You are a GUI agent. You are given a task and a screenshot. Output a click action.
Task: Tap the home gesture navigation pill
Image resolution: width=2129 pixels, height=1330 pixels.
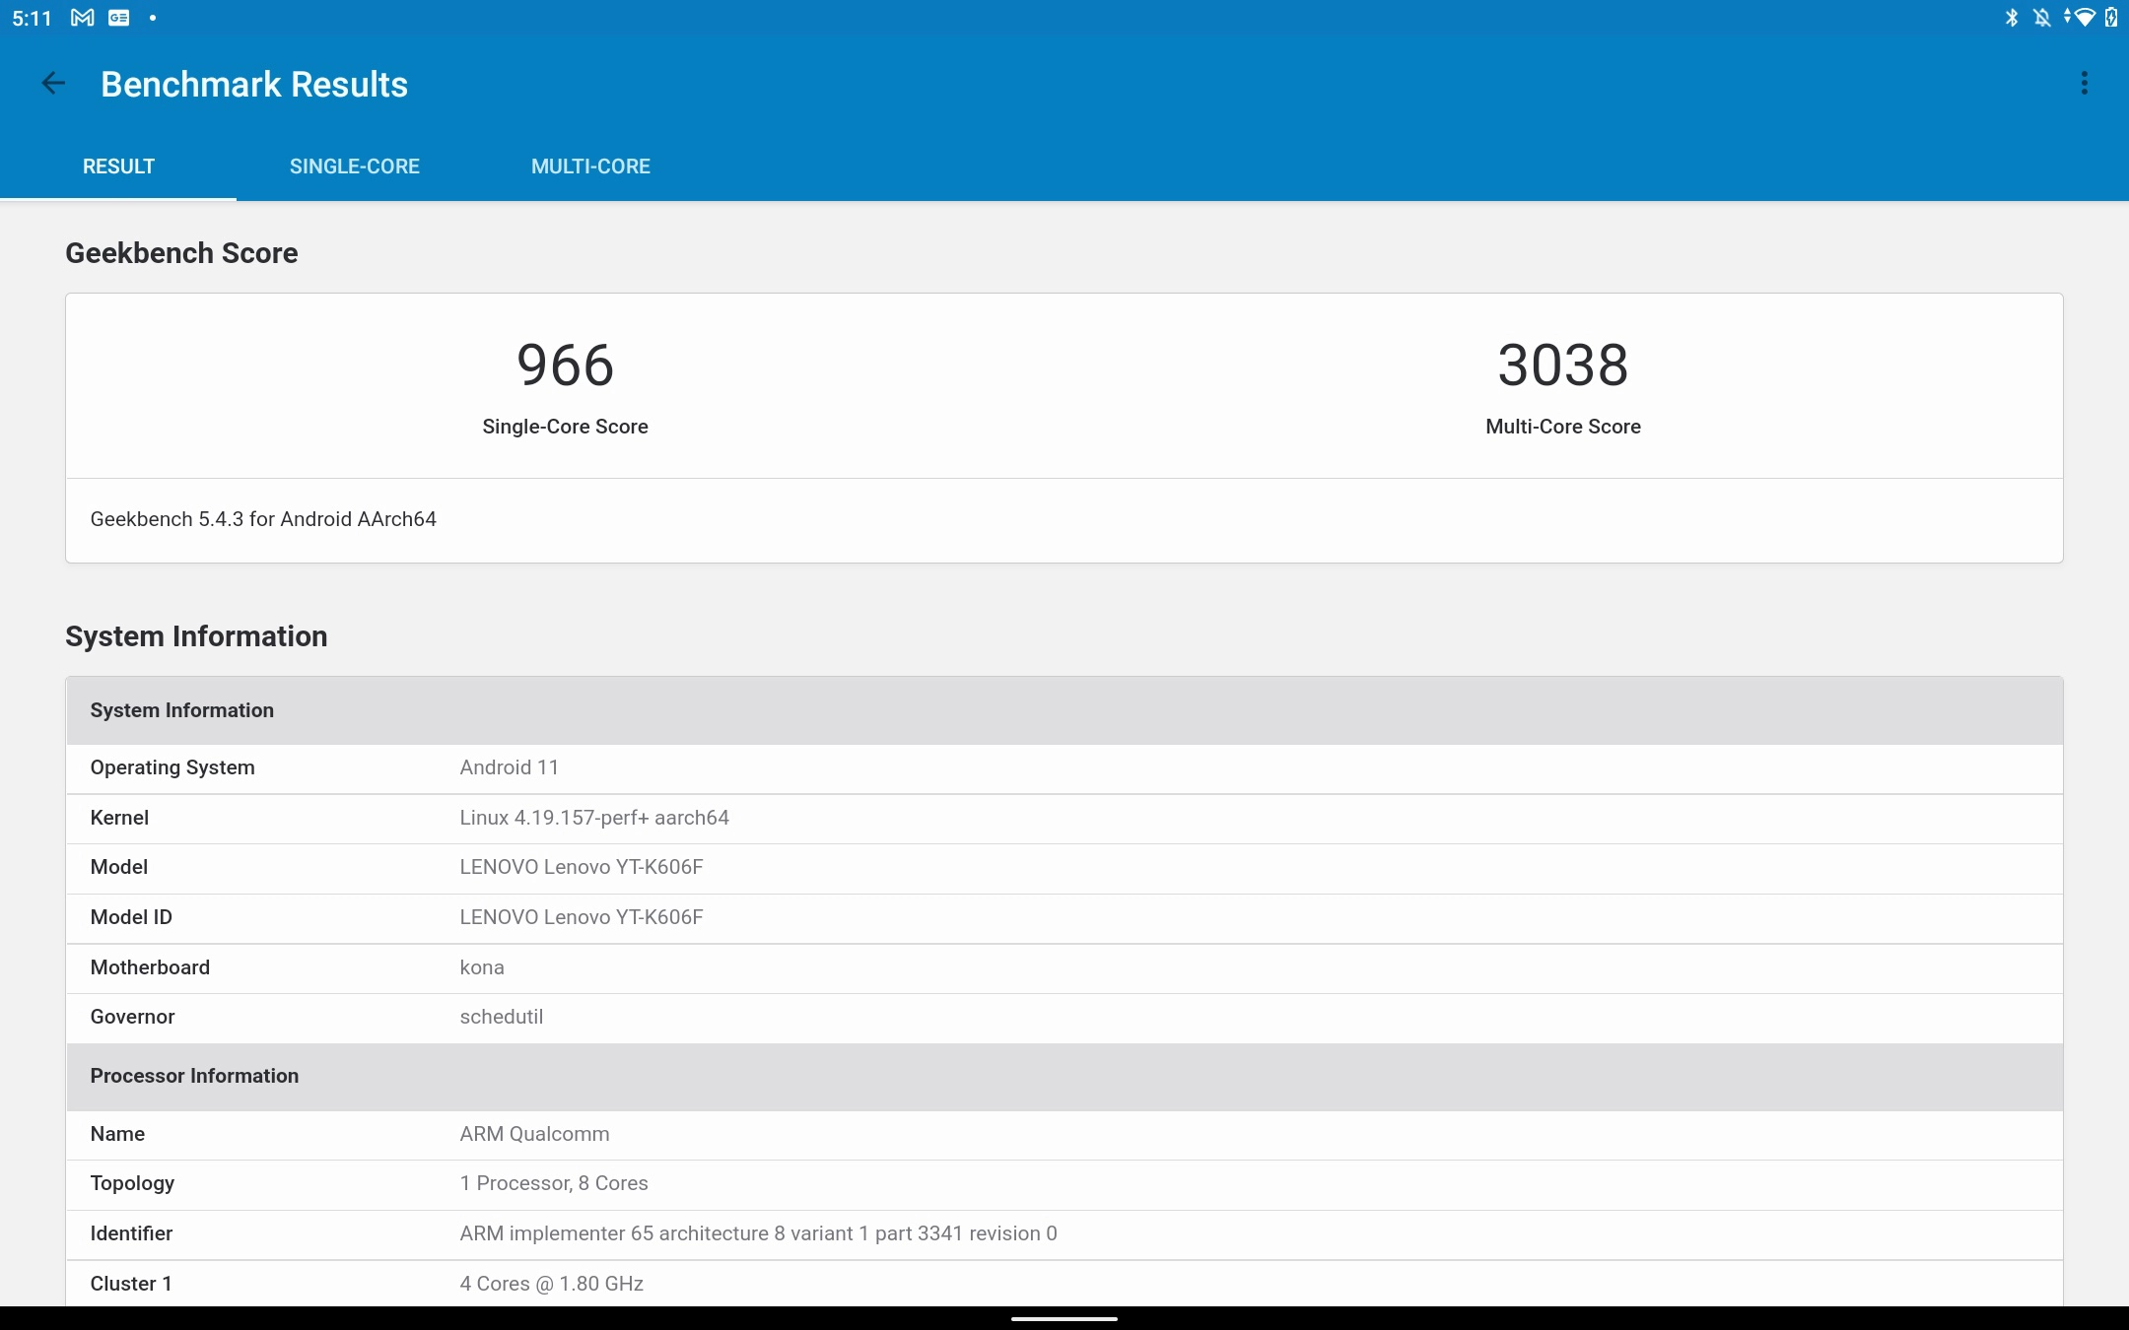[x=1064, y=1318]
